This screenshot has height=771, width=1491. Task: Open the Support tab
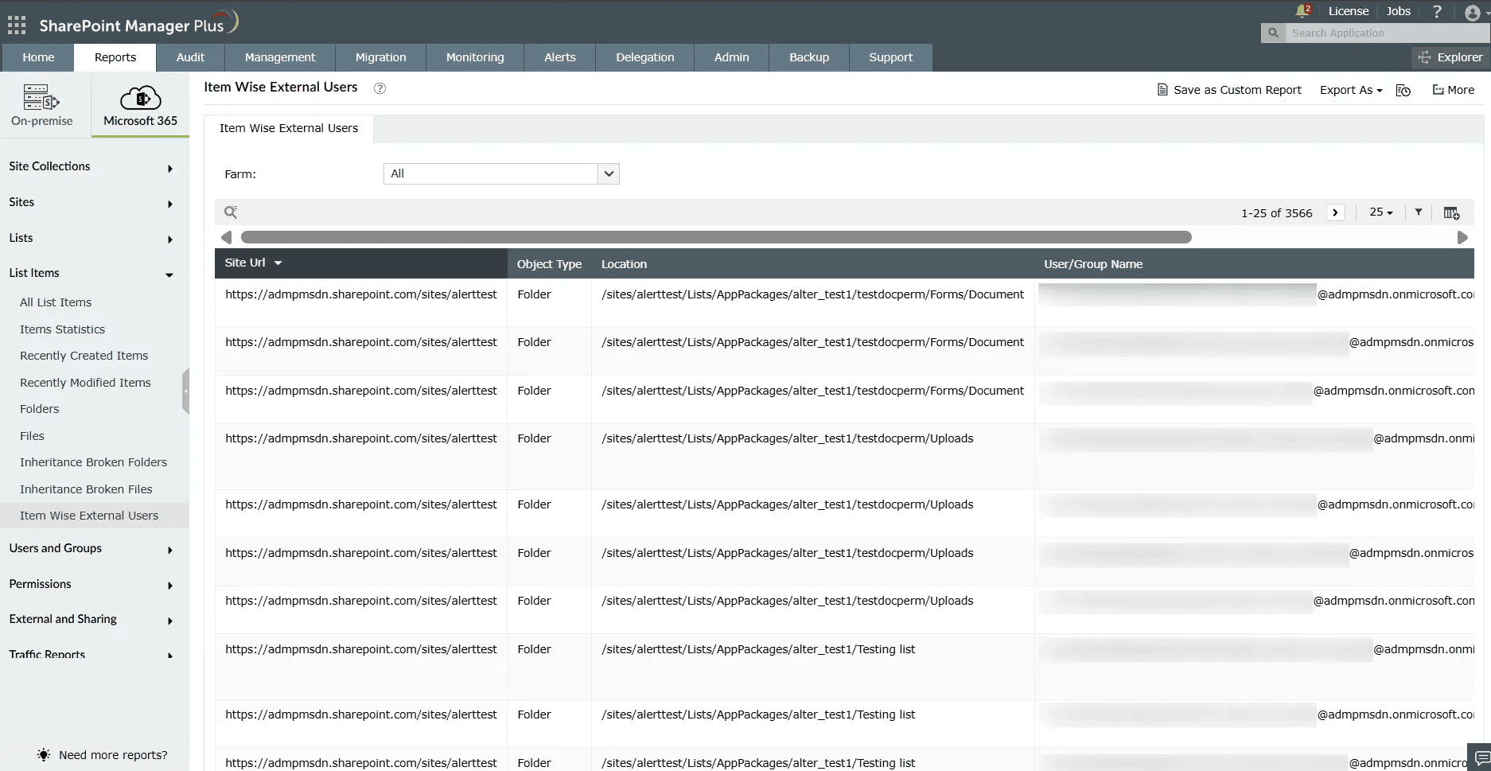[890, 57]
